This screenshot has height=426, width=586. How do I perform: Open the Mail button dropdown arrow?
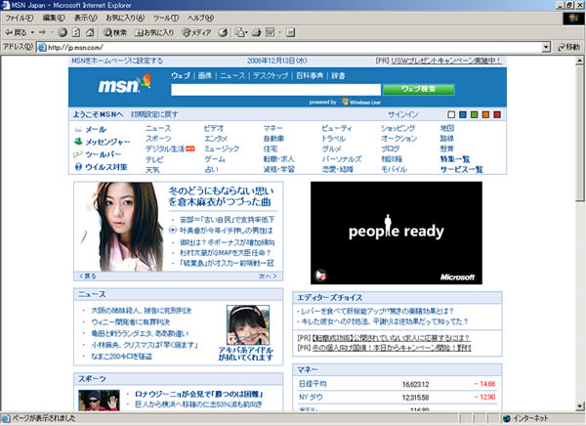[x=245, y=33]
